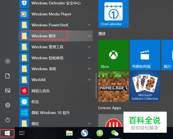Open WeChat from the taskbar
Viewport: 173px width, 139px height.
tap(115, 133)
